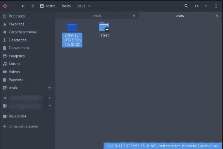Close the restic tab
The image size is (223, 149).
pos(134,16)
